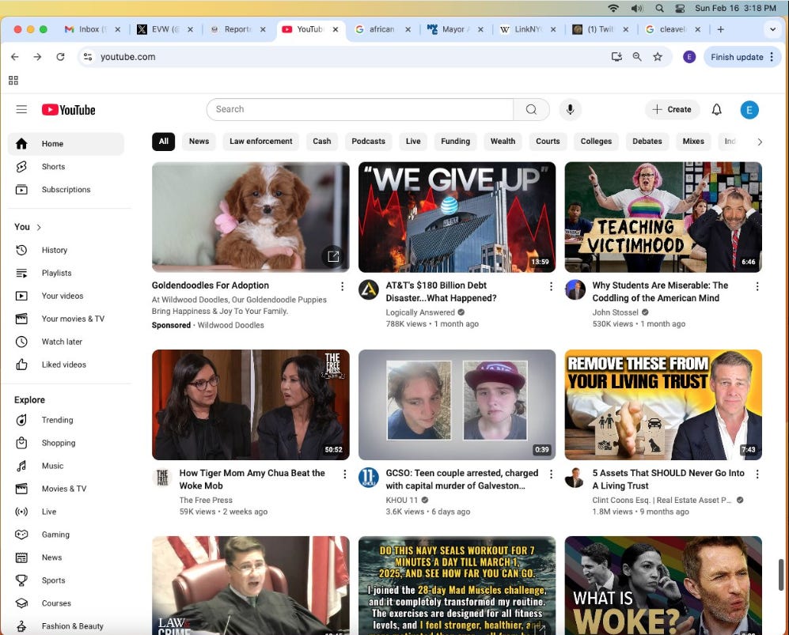Click the YouTube search field
Viewport: 789px width, 635px height.
pyautogui.click(x=360, y=109)
